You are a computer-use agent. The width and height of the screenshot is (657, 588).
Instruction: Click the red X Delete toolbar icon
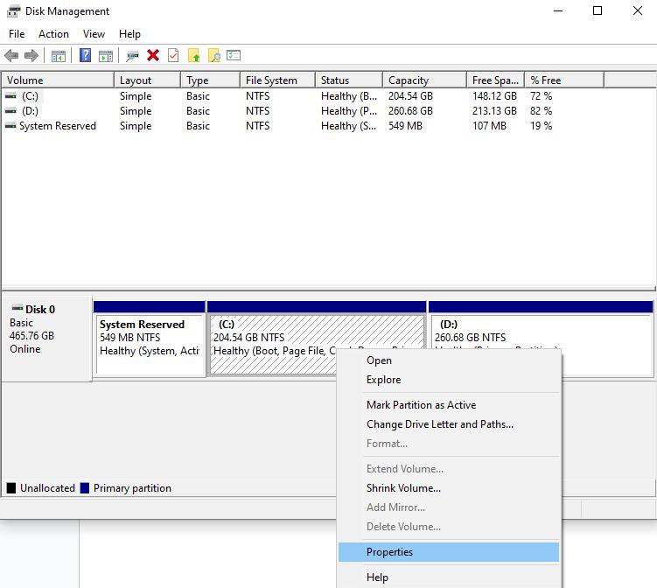tap(153, 56)
